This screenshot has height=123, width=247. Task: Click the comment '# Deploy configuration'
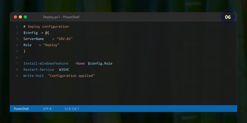46,26
